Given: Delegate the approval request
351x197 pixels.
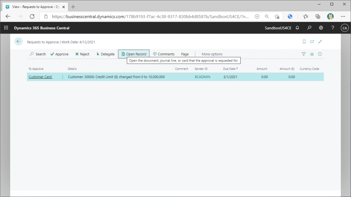Looking at the screenshot, I should coord(105,54).
